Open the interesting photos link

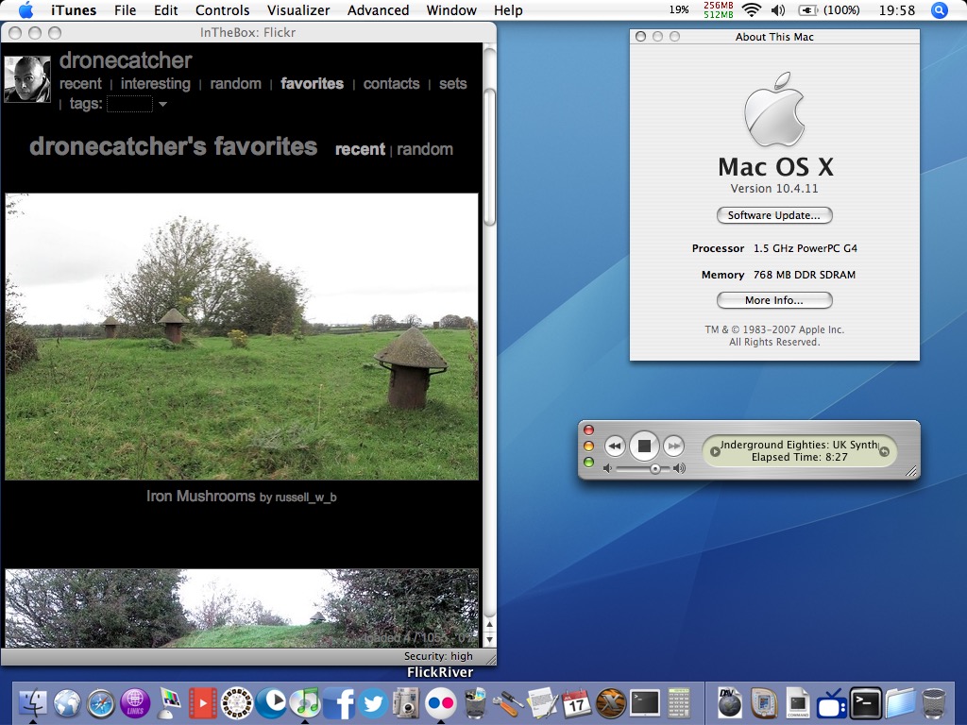click(x=156, y=84)
